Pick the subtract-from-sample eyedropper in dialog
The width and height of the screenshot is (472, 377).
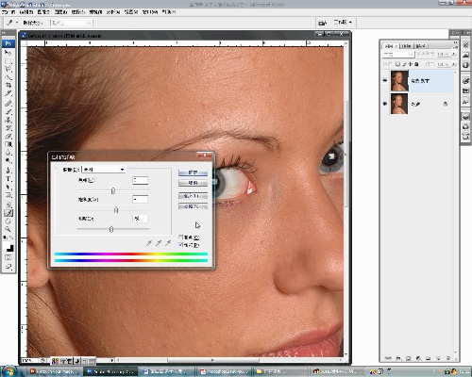168,243
